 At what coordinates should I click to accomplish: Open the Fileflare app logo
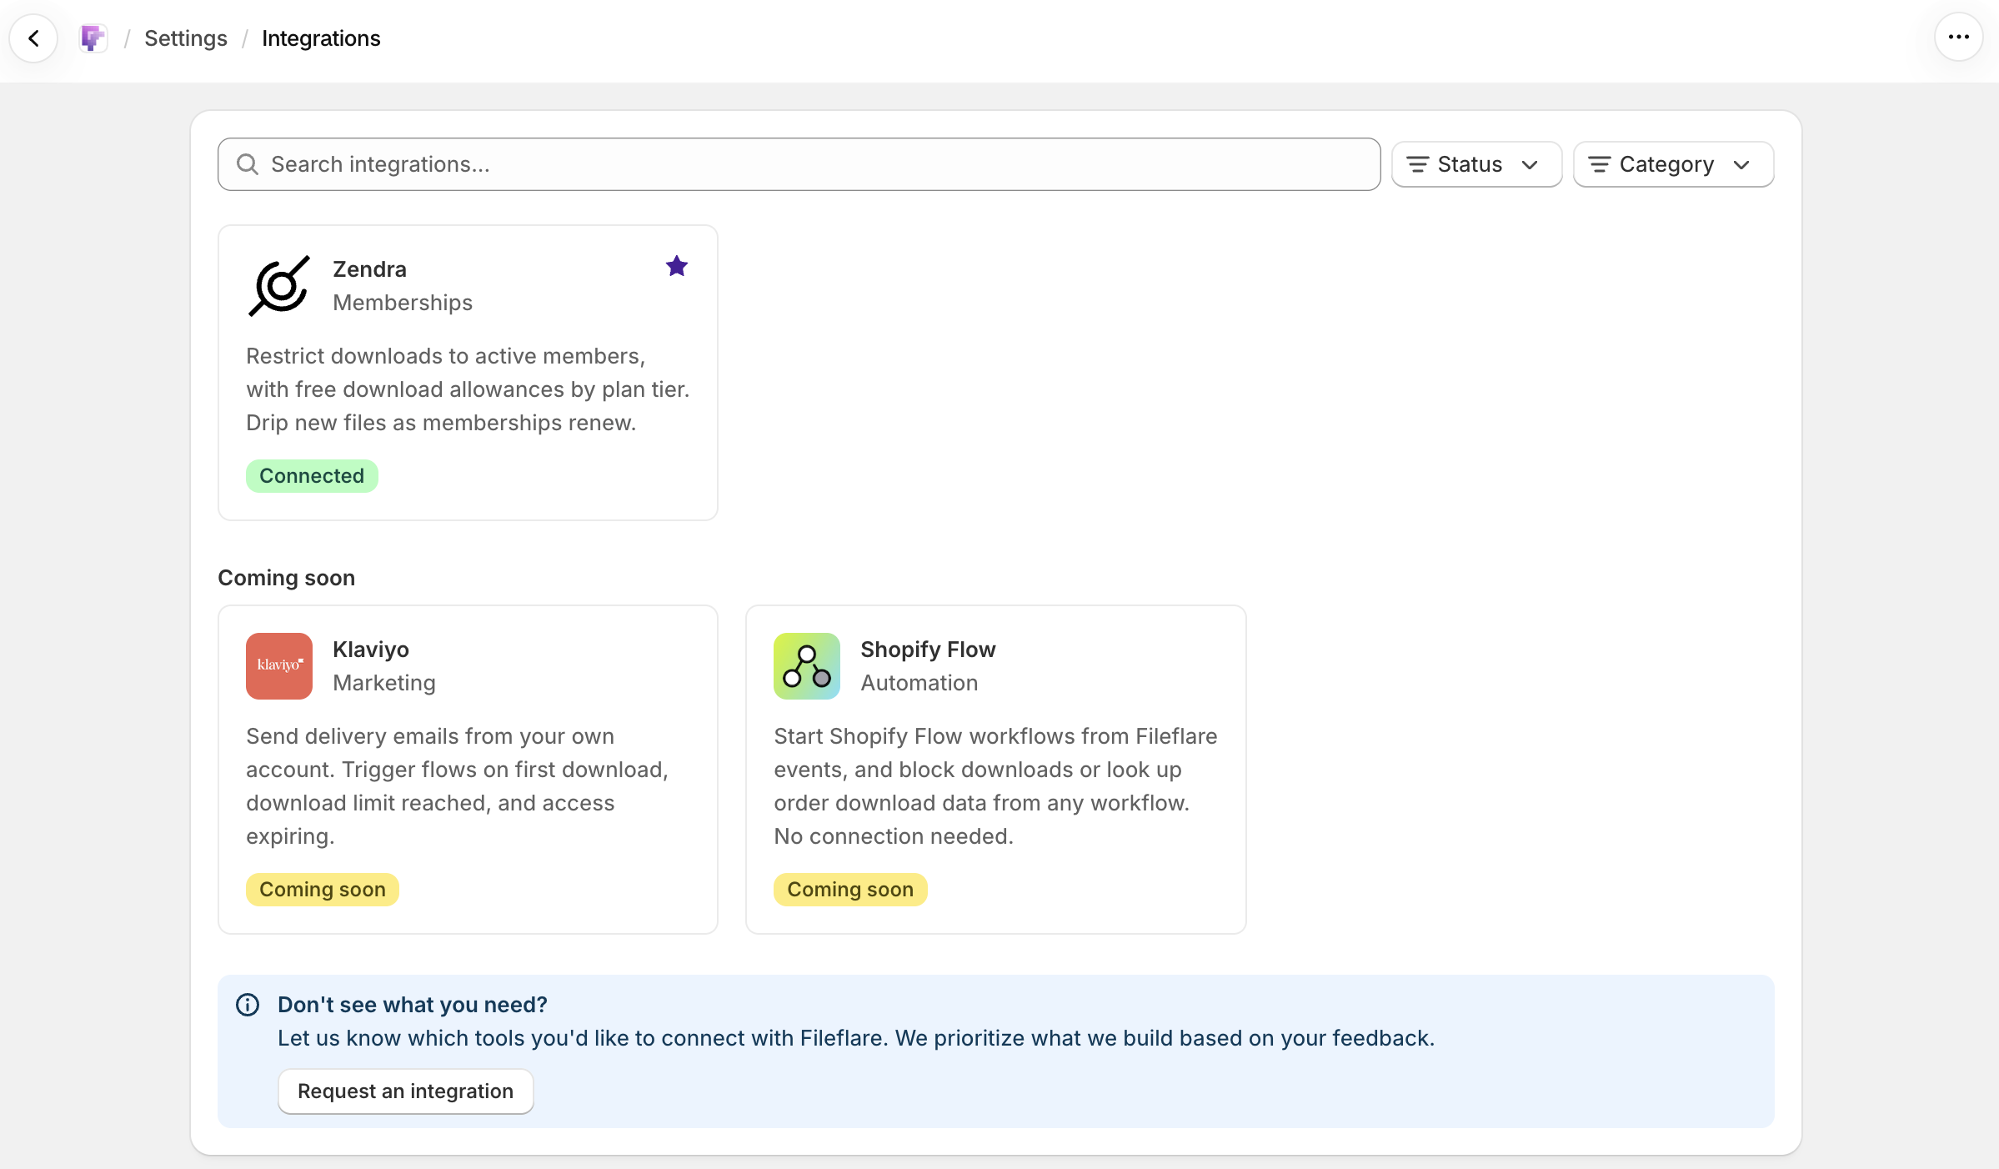(93, 38)
